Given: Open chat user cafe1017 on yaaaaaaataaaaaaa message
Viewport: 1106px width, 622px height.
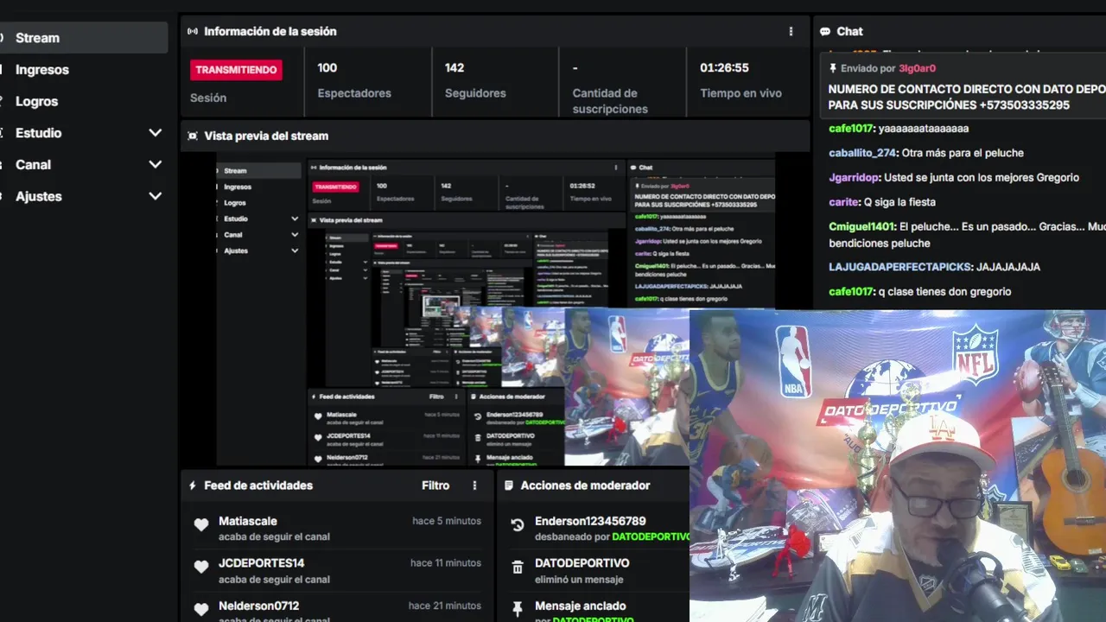Looking at the screenshot, I should pyautogui.click(x=850, y=129).
